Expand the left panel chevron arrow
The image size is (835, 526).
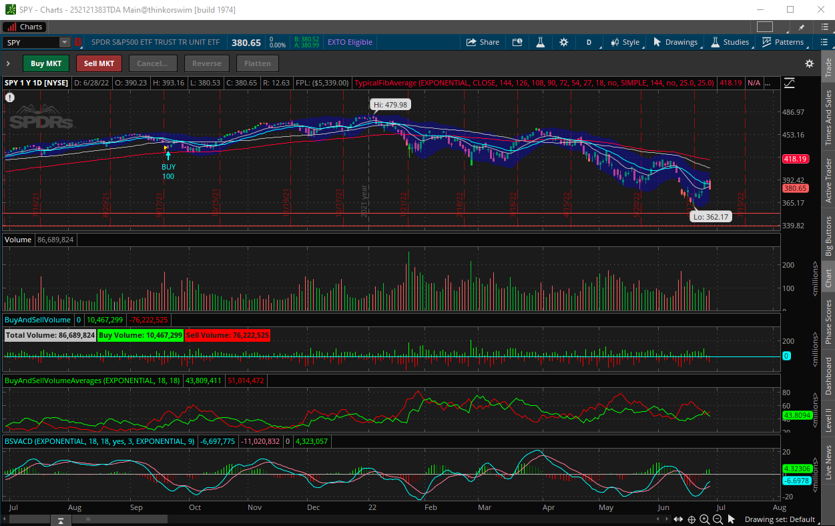[x=8, y=63]
